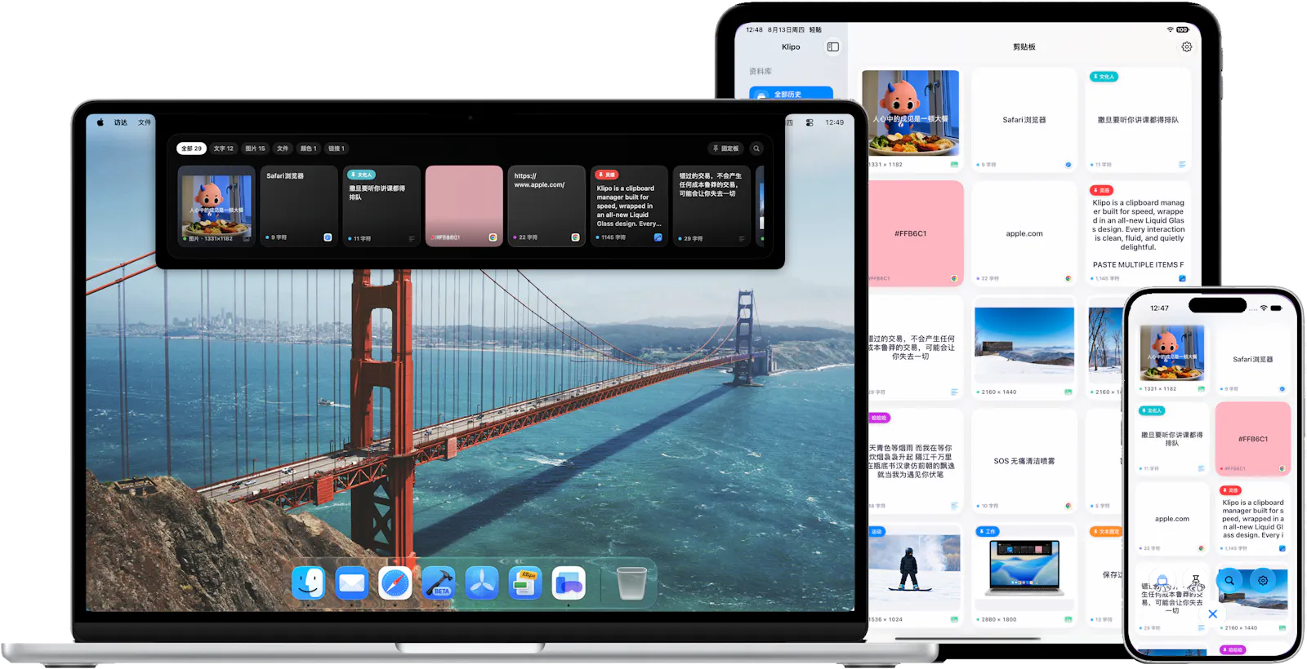Click the red 灵感 tag on Mac clip card
The width and height of the screenshot is (1307, 669).
[x=607, y=175]
